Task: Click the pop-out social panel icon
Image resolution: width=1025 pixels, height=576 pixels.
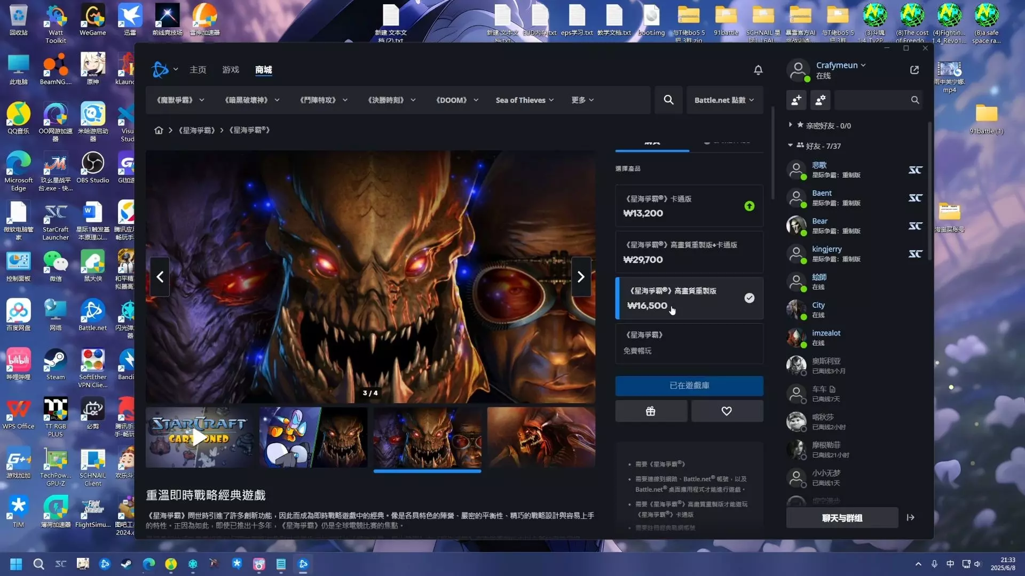Action: tap(914, 70)
